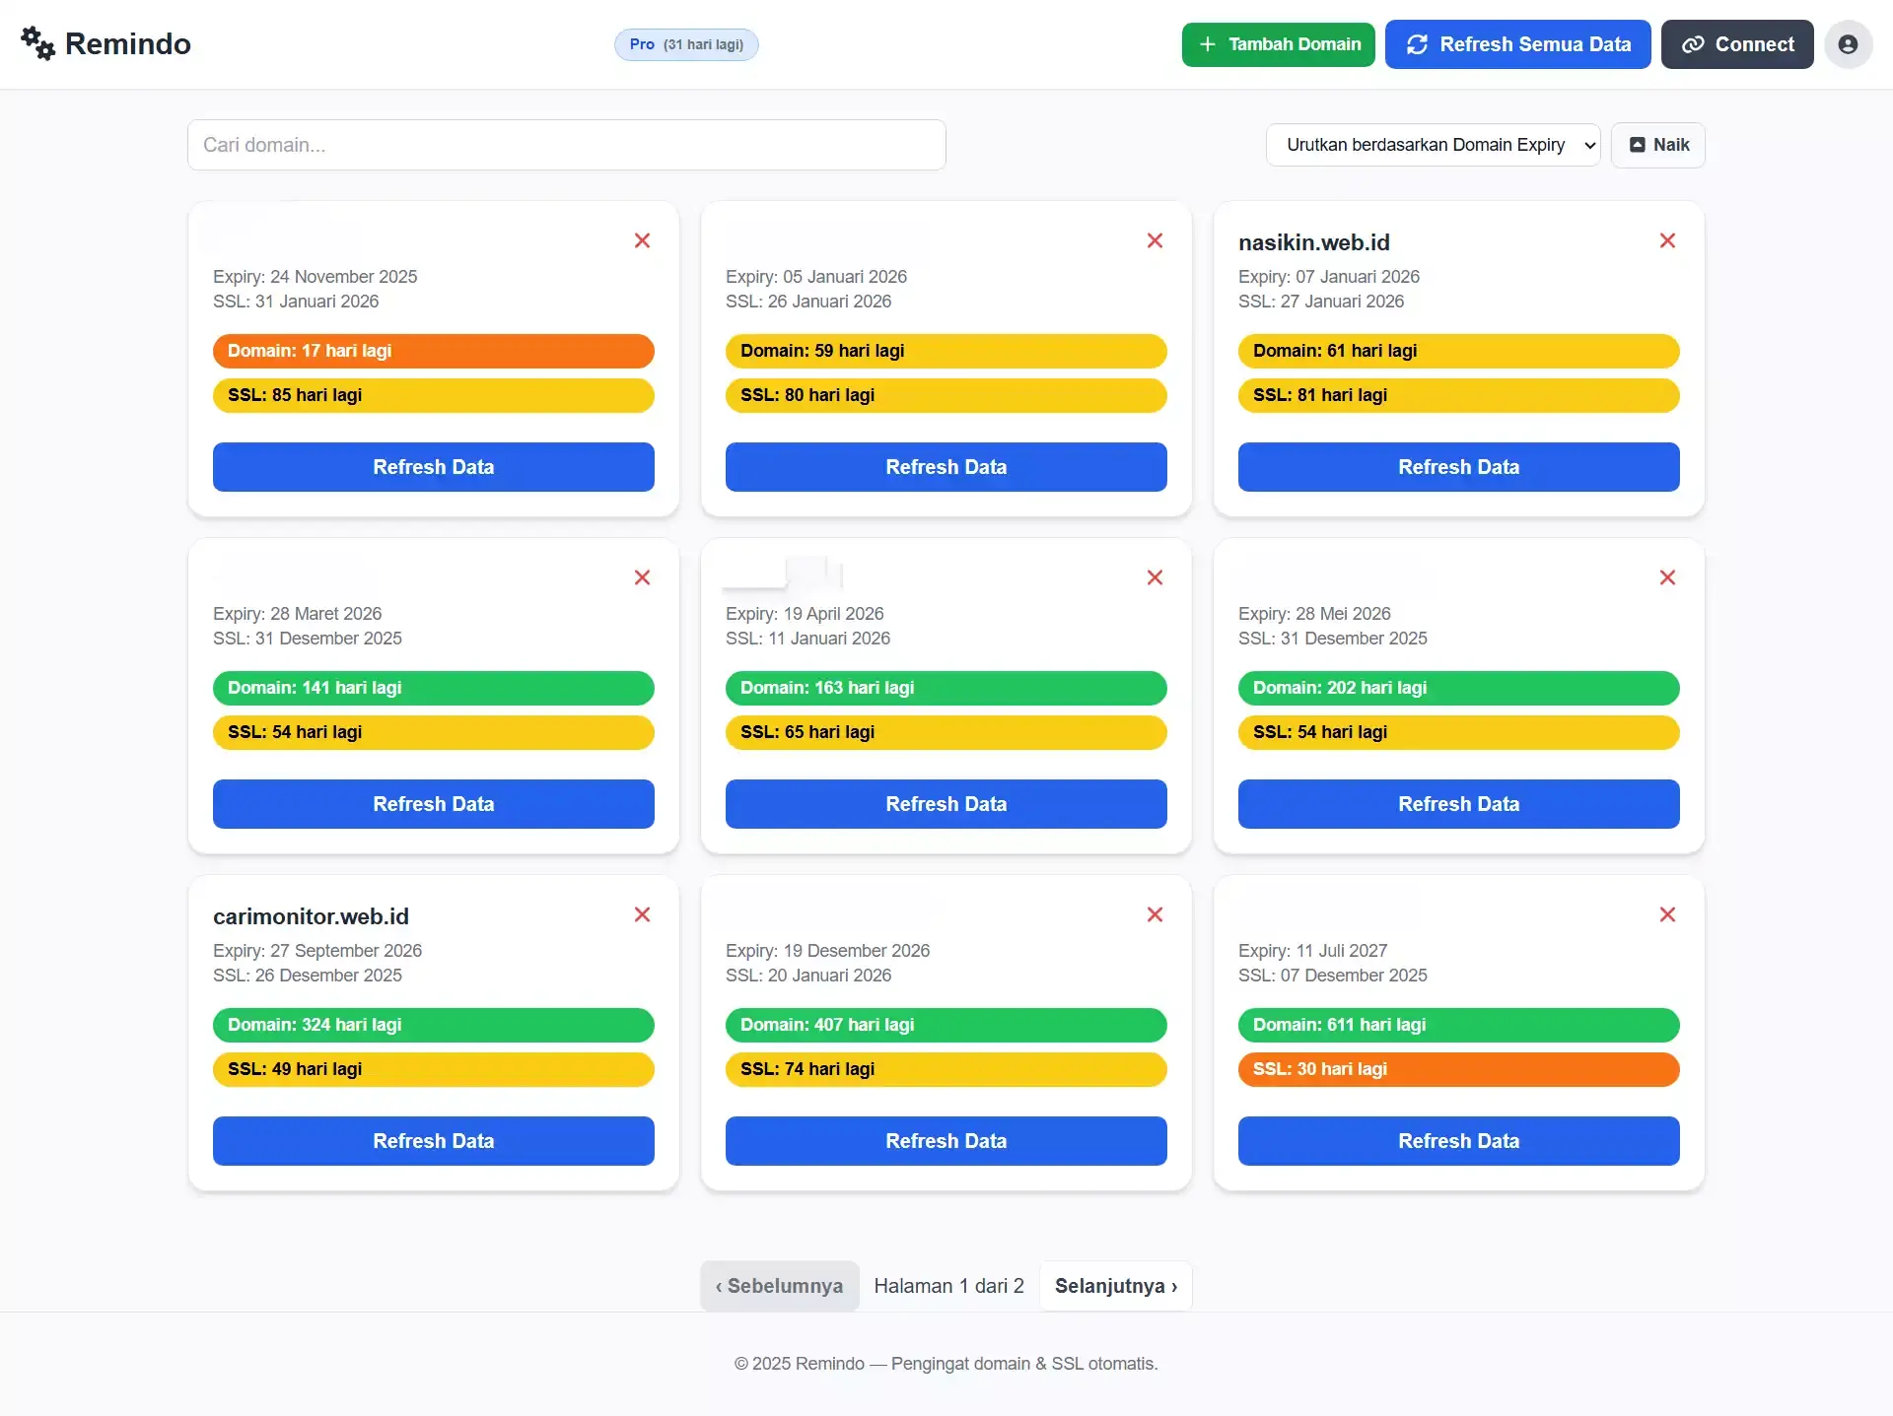Focus the Cari domain search field
The image size is (1893, 1416).
click(567, 145)
